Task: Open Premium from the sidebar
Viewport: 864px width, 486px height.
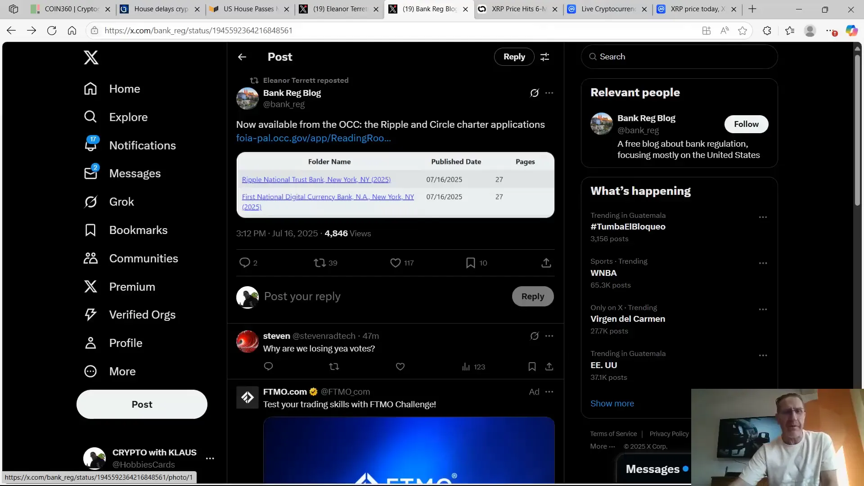Action: [x=119, y=287]
